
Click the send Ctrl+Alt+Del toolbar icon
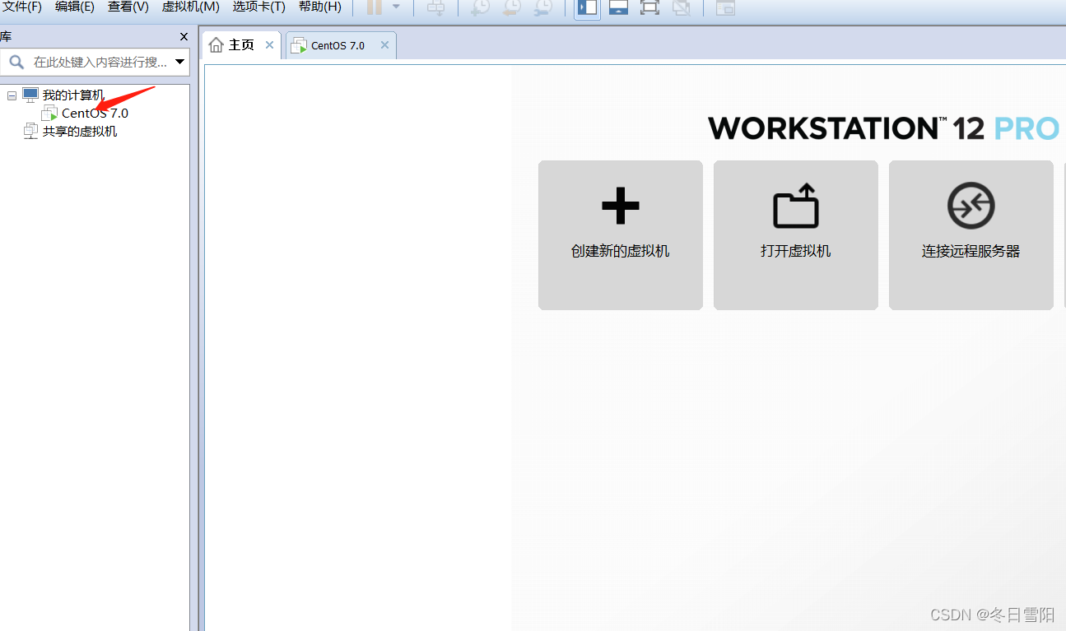[435, 7]
